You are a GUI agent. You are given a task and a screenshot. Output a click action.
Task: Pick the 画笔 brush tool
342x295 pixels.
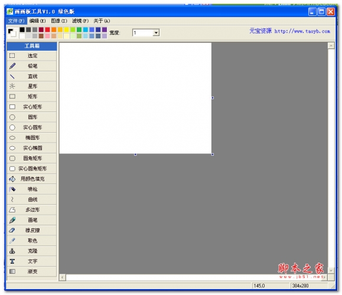point(32,220)
